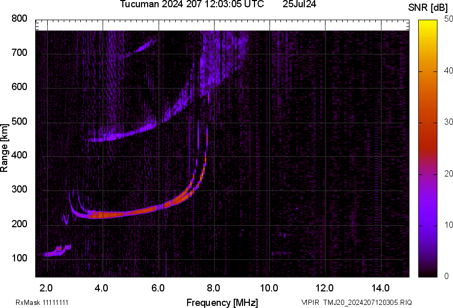Click the file name 'TMJ20_2024207120305.RIQ'
The image size is (453, 308).
(367, 302)
